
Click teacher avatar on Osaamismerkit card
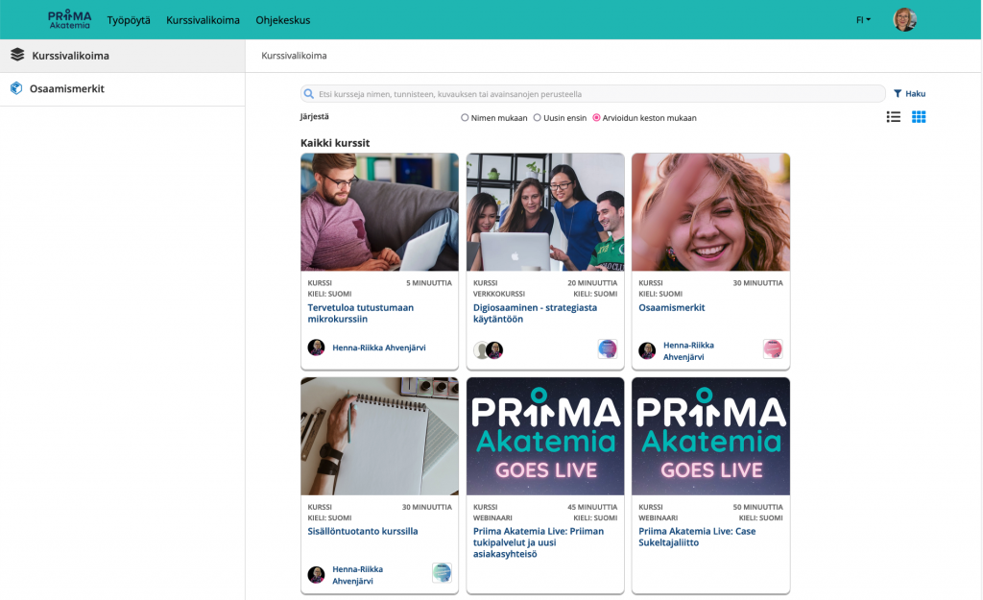pyautogui.click(x=647, y=350)
